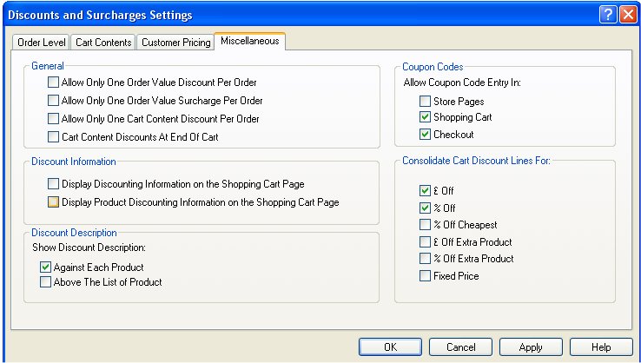Check the % Off Cheapest consolidation option
The height and width of the screenshot is (363, 641).
pyautogui.click(x=425, y=225)
